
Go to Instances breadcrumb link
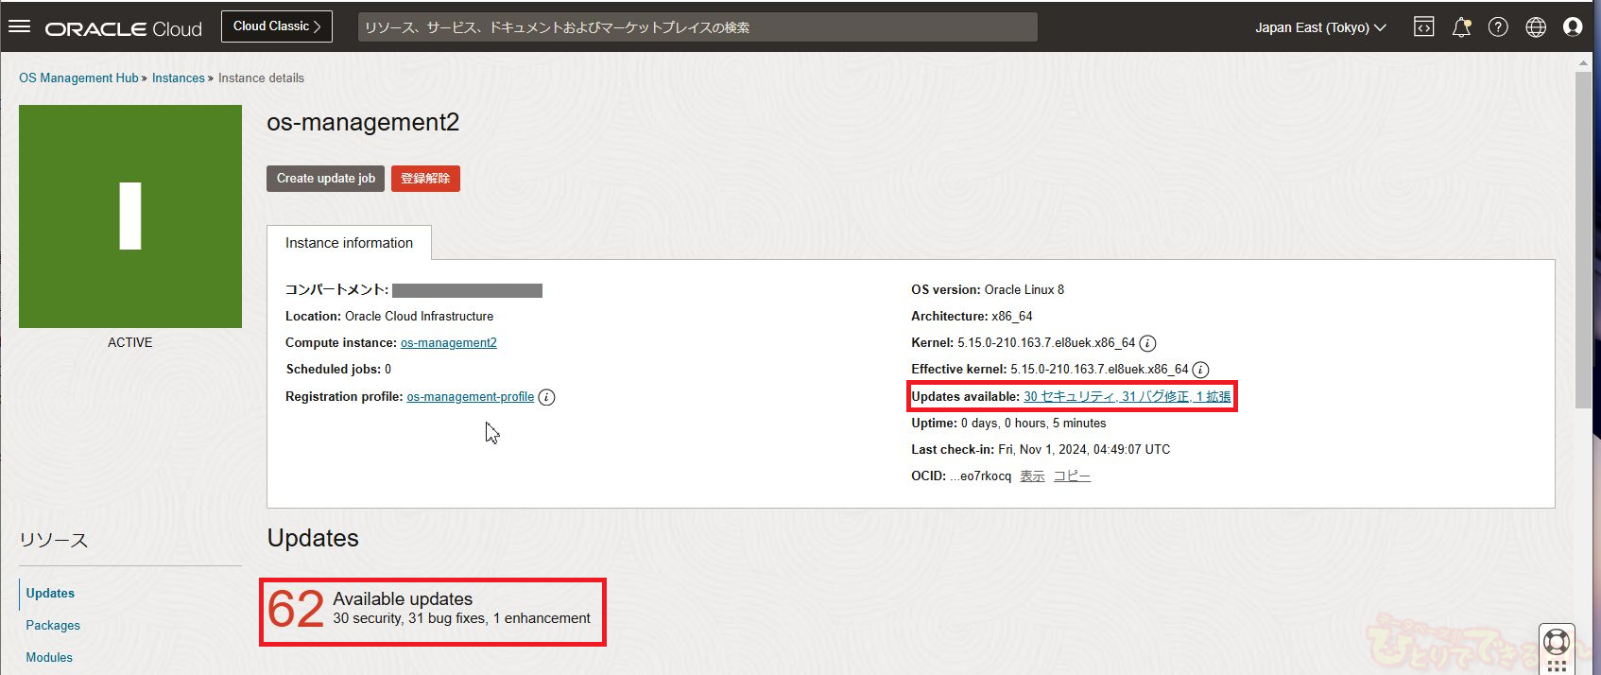(x=179, y=78)
